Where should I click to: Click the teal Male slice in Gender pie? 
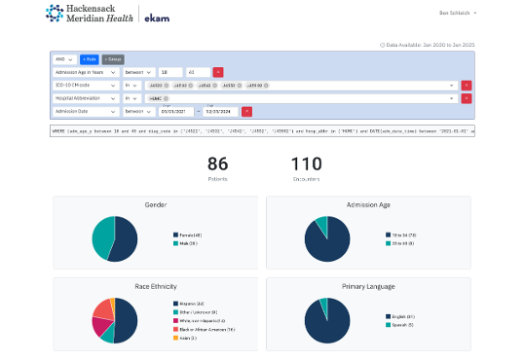(103, 236)
